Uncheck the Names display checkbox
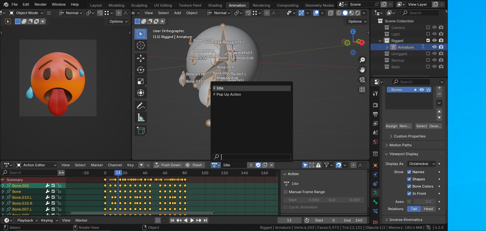This screenshot has height=231, width=486. tap(409, 172)
